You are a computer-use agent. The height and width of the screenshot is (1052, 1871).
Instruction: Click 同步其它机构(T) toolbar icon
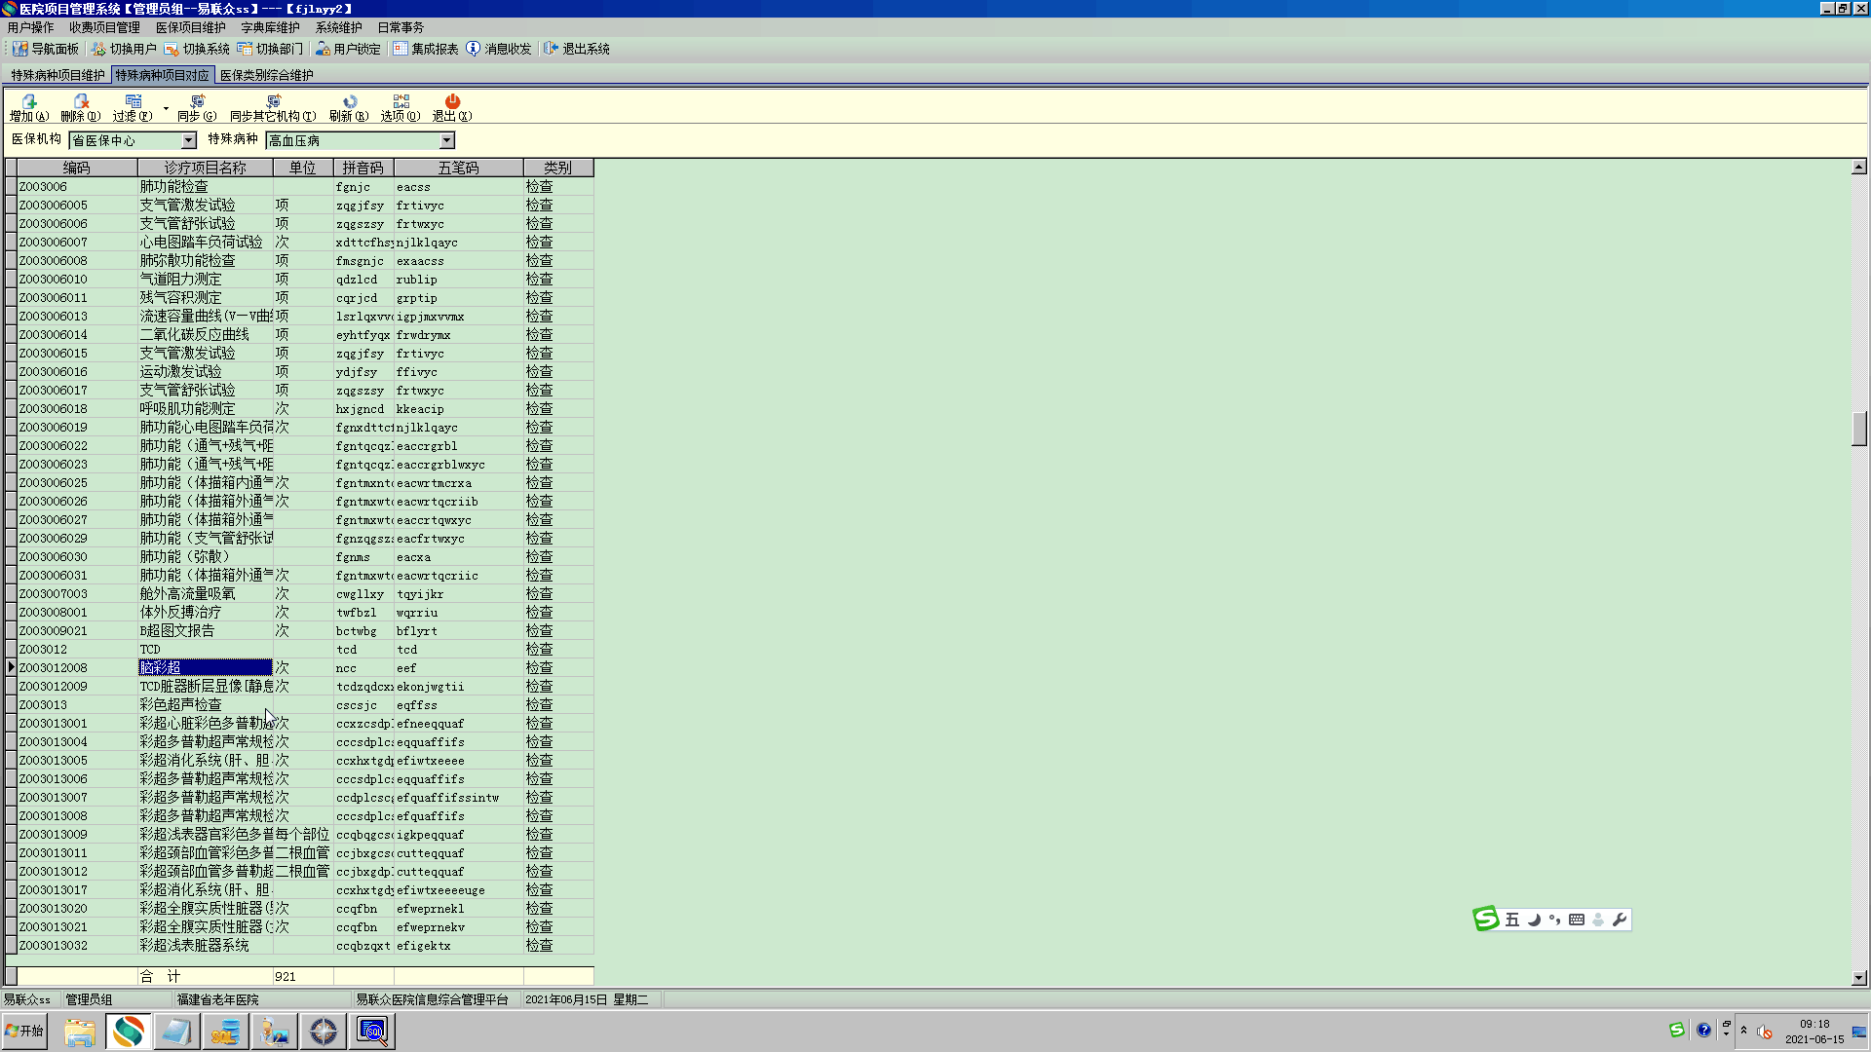click(273, 101)
